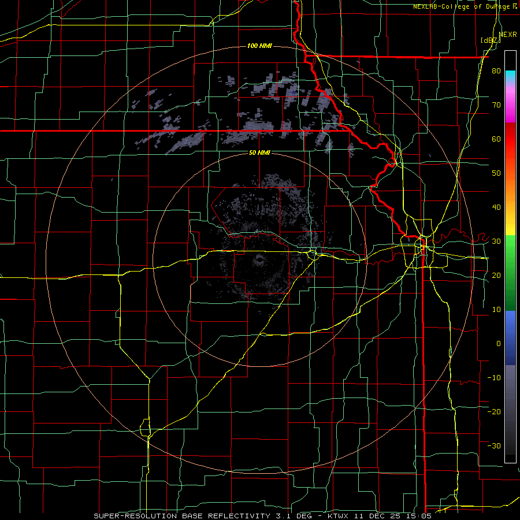Click the 50 NMI range ring label
Image resolution: width=520 pixels, height=520 pixels.
click(259, 153)
